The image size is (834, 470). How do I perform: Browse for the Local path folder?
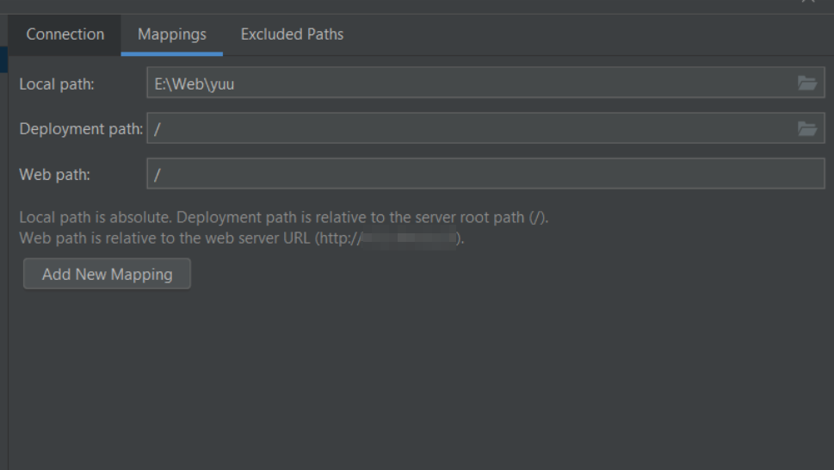(x=806, y=83)
